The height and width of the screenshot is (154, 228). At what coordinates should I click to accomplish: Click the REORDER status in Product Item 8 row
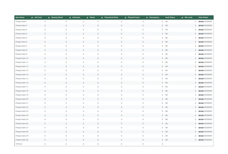[205, 50]
